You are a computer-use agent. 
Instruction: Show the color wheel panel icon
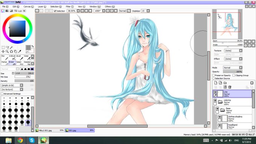coord(3,11)
